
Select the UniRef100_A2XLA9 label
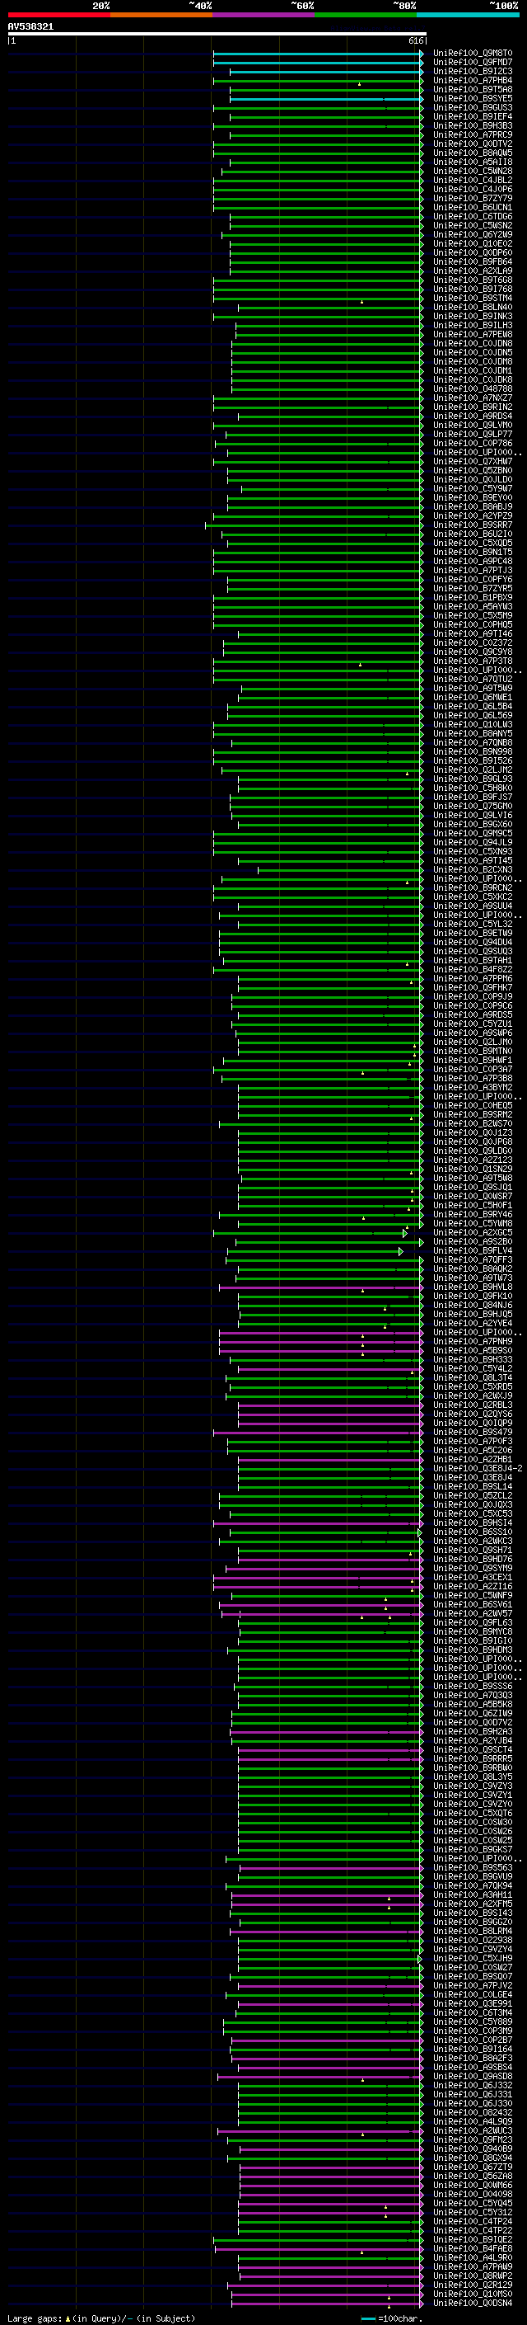[473, 271]
